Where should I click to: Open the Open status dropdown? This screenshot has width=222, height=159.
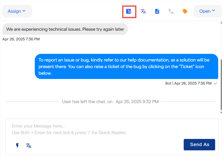point(208,11)
